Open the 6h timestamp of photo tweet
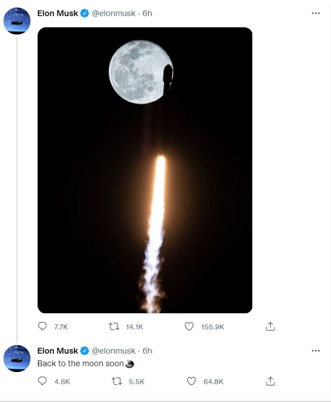331x402 pixels. click(x=147, y=13)
